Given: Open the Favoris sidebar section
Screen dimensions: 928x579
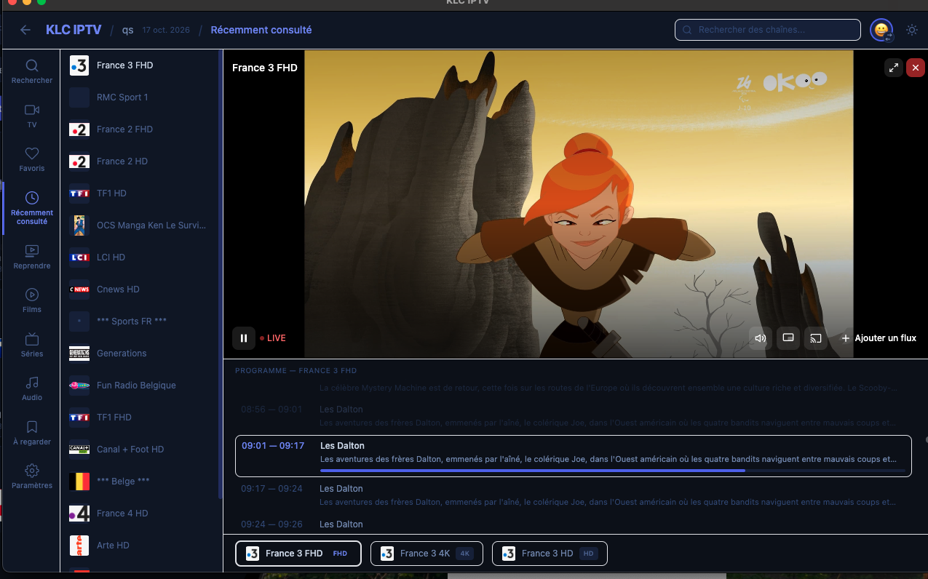Looking at the screenshot, I should pyautogui.click(x=32, y=159).
